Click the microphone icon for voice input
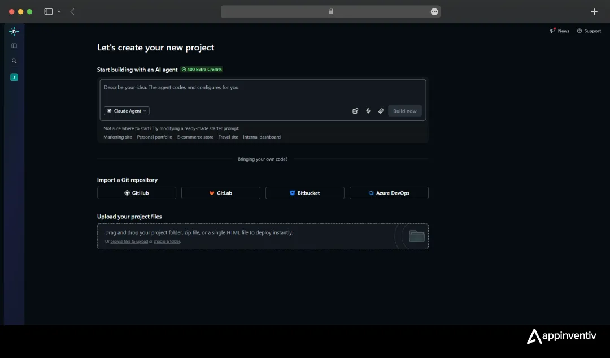Viewport: 610px width, 358px height. click(368, 111)
